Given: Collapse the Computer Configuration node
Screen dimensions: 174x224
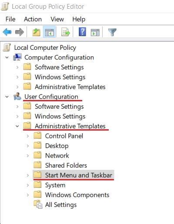Looking at the screenshot, I should point(7,57).
